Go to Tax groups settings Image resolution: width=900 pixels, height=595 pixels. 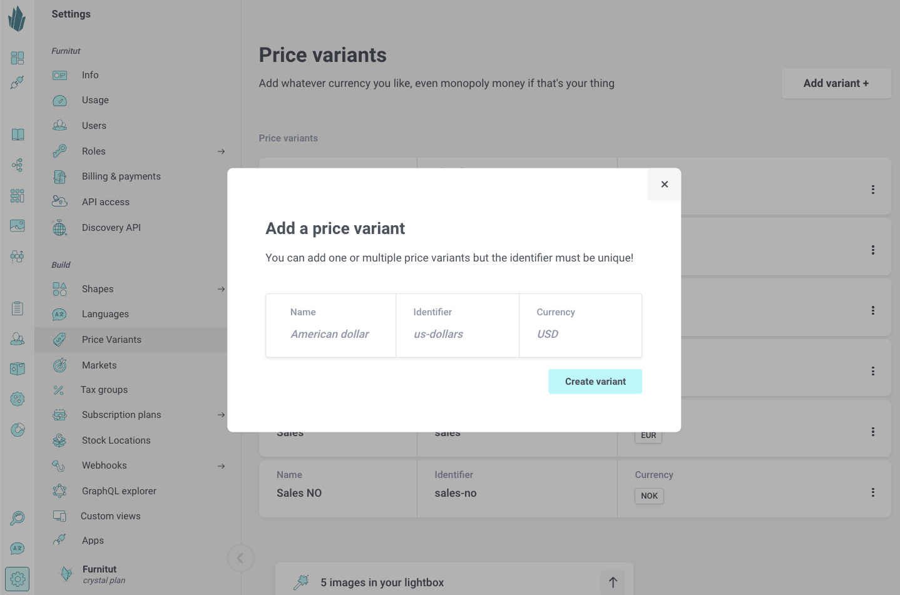pyautogui.click(x=104, y=390)
